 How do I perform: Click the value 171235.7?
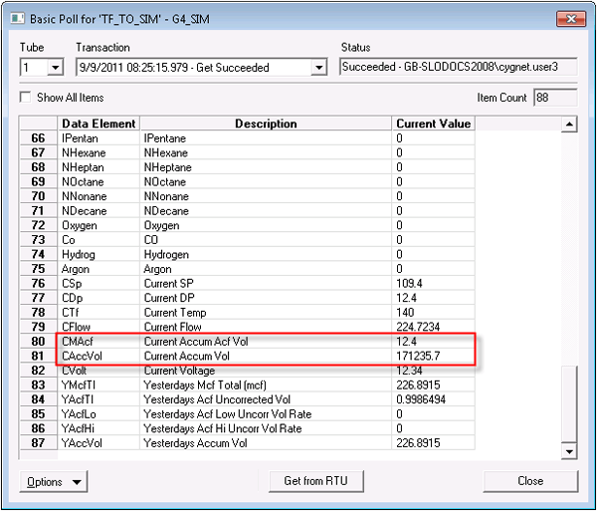[x=433, y=356]
